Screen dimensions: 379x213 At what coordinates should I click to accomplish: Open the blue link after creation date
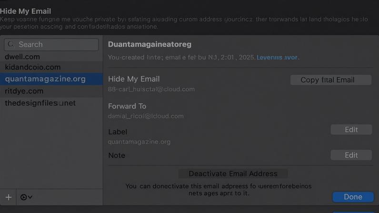point(277,58)
